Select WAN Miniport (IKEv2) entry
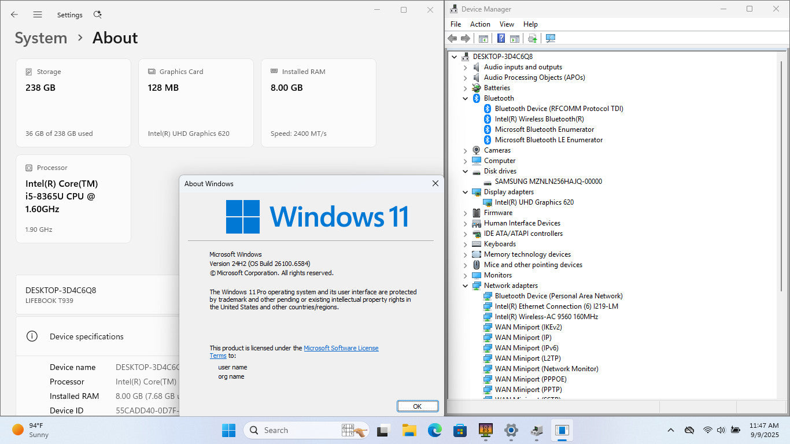 (x=529, y=327)
